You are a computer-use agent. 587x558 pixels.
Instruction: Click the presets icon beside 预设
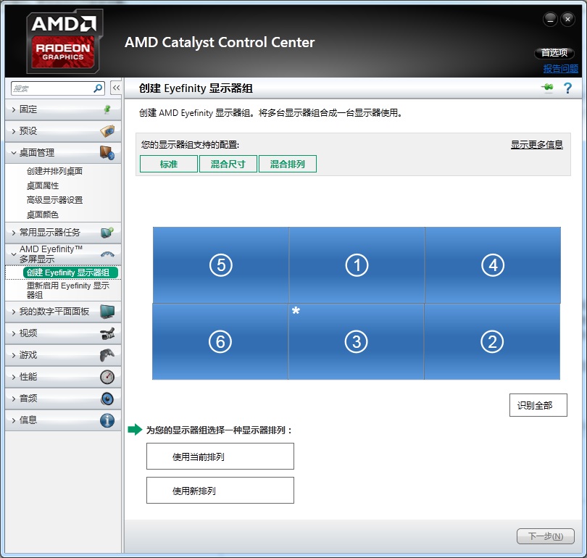click(x=107, y=131)
